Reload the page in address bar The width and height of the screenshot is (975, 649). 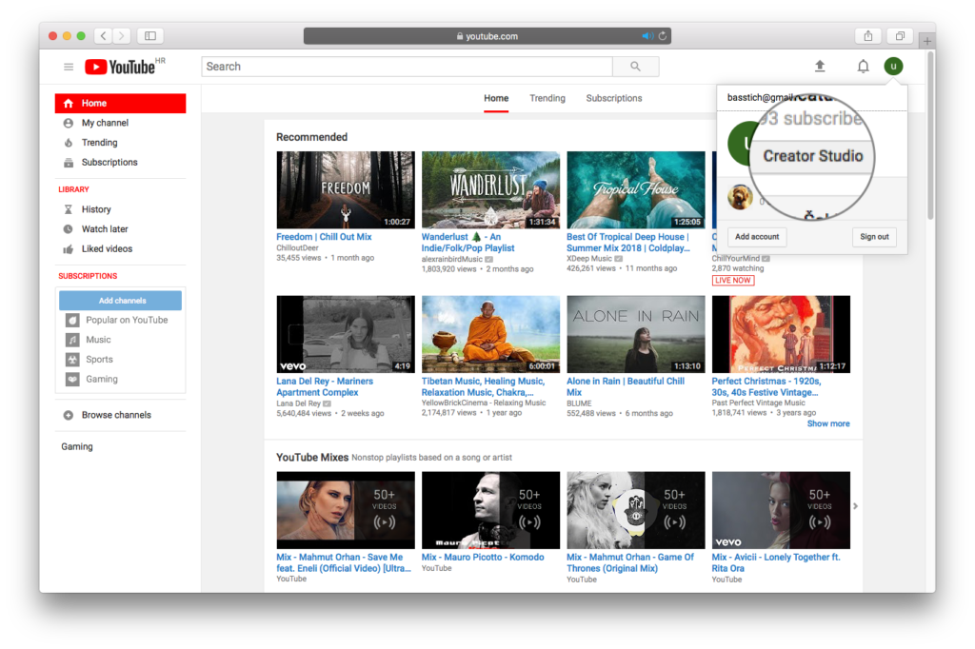click(663, 36)
